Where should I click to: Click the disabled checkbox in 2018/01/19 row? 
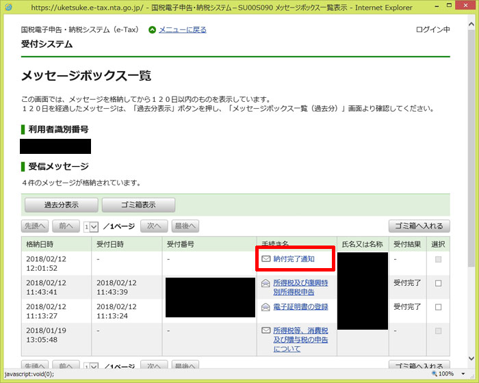click(x=438, y=331)
